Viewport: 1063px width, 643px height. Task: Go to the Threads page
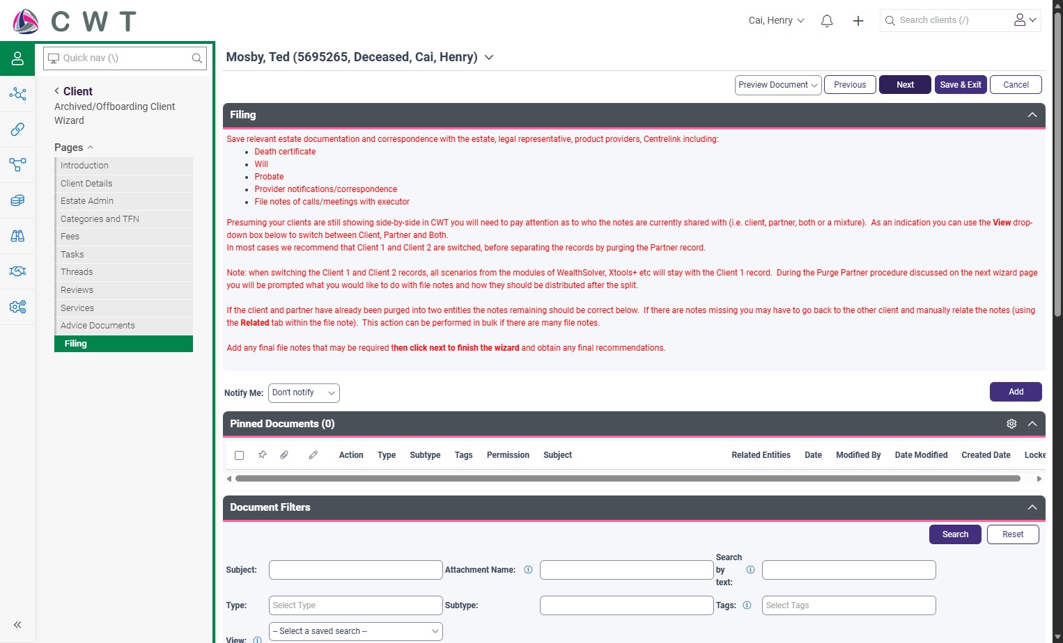pos(124,272)
